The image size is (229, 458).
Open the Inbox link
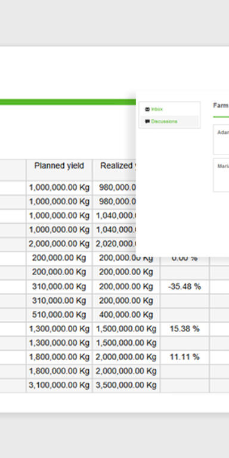157,109
